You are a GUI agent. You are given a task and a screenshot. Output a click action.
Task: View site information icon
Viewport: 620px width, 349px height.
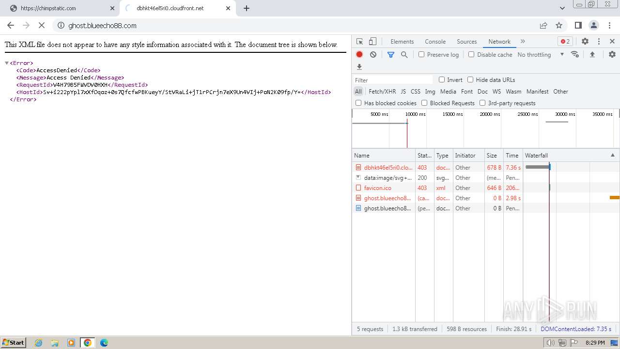(61, 25)
